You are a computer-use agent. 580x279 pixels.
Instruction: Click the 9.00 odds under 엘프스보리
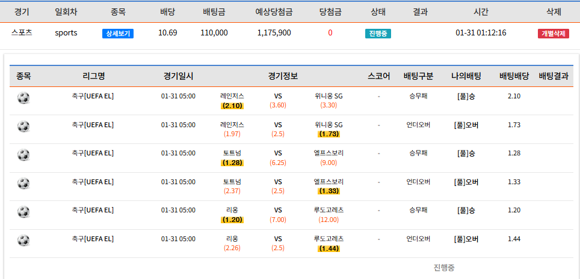[329, 163]
